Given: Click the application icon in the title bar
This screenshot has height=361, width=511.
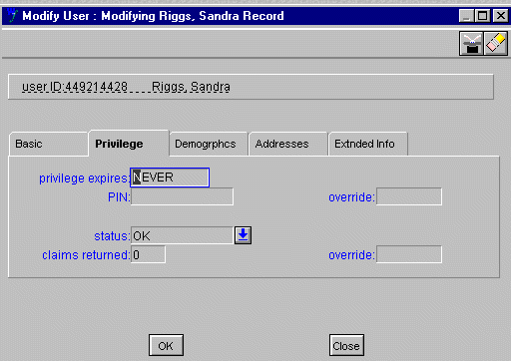Looking at the screenshot, I should [x=13, y=15].
